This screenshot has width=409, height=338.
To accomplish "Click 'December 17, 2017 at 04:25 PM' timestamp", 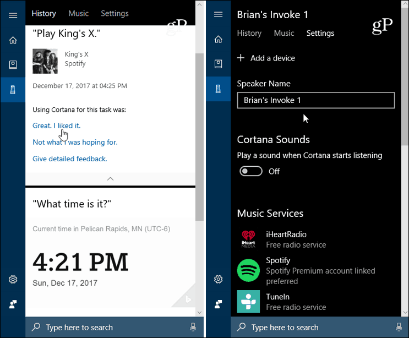I will click(80, 86).
